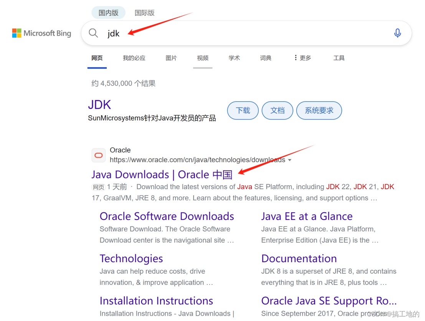Click the SunMicrosystems针对Java开发员的产品 description
425x321 pixels.
point(152,118)
